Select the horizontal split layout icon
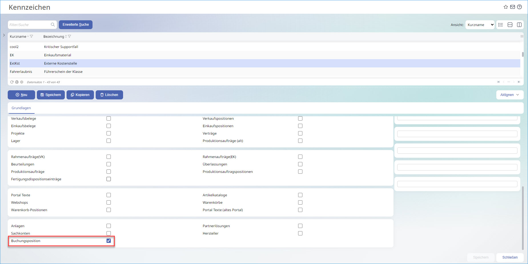528x264 pixels. pyautogui.click(x=510, y=25)
